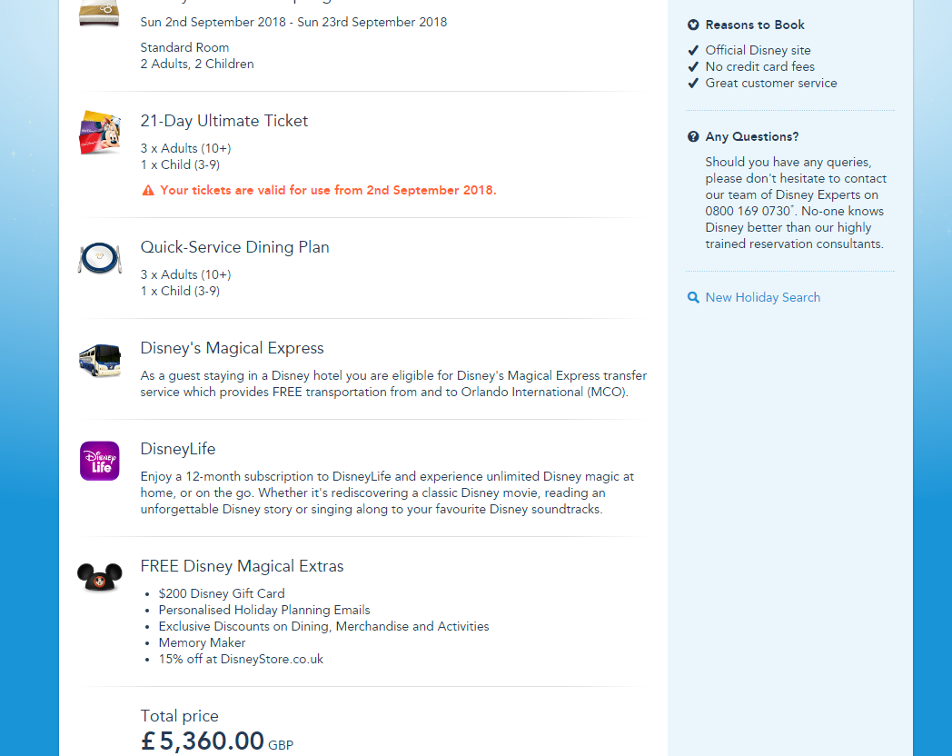Click the Quick-Service Dining Plan plate icon
Viewport: 952px width, 756px height.
(99, 259)
